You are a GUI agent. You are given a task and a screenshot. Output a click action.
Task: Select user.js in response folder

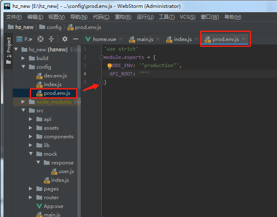62,171
